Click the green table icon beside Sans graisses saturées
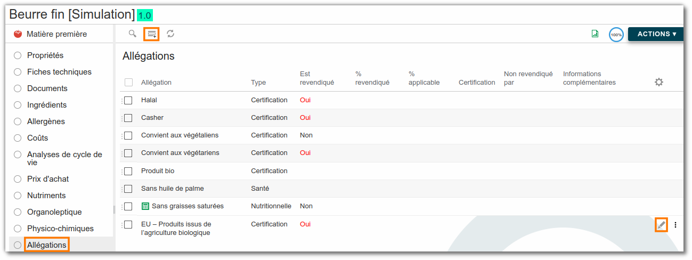The width and height of the screenshot is (692, 260). click(x=145, y=206)
